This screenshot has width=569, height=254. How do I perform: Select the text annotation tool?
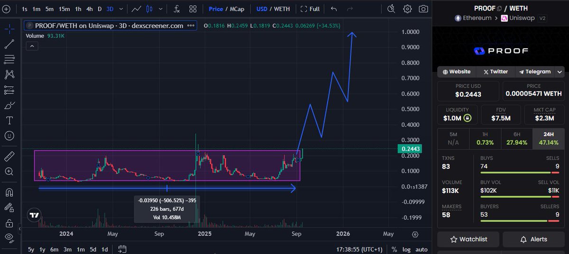point(9,120)
